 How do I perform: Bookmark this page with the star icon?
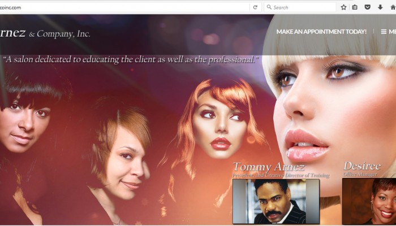pos(343,7)
